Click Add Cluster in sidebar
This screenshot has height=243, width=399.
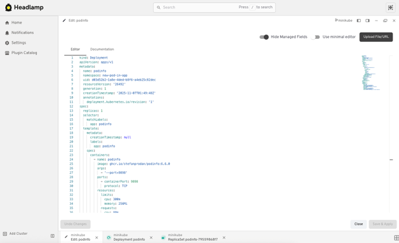(x=18, y=234)
